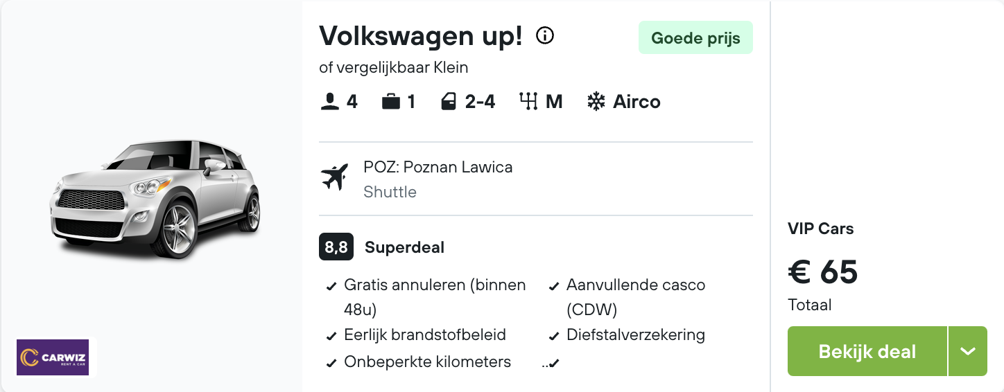Click checkmark next to Gratis annuleren
Image resolution: width=1004 pixels, height=392 pixels.
(x=331, y=286)
